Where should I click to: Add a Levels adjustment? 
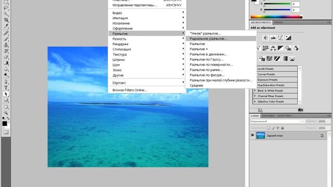tap(273, 38)
